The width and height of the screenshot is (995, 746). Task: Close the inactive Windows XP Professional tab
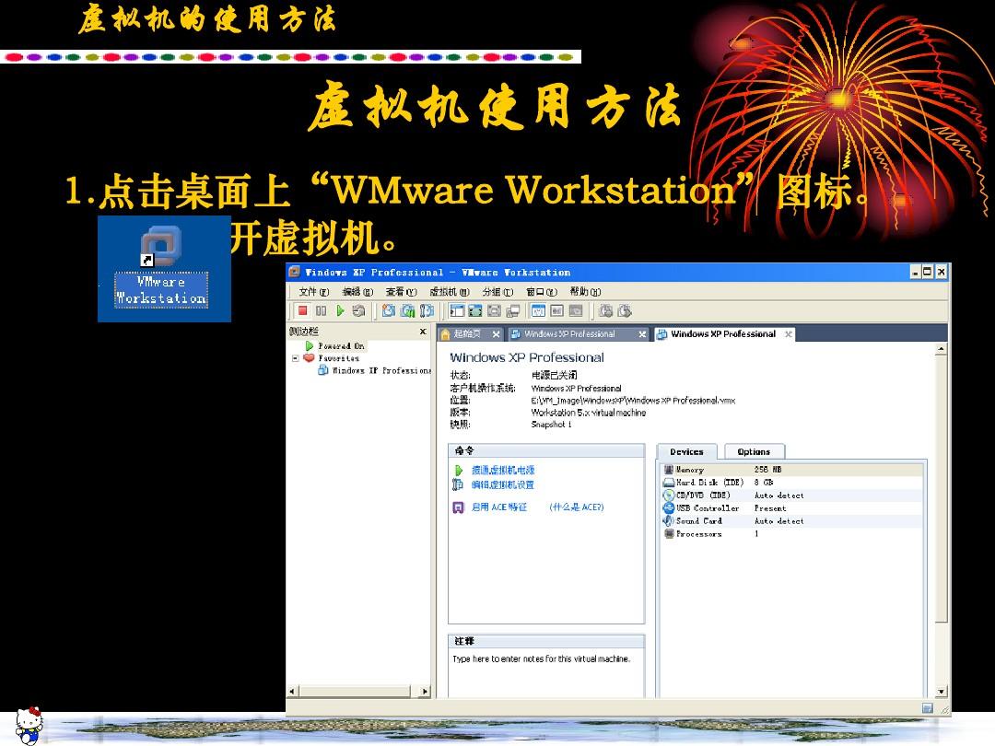642,334
